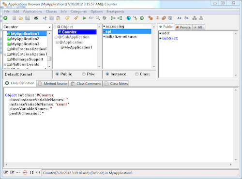Click inside the class definition code editor
This screenshot has height=179, width=242.
tap(119, 125)
